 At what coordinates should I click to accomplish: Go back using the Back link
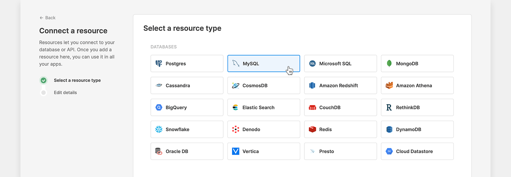(x=48, y=18)
